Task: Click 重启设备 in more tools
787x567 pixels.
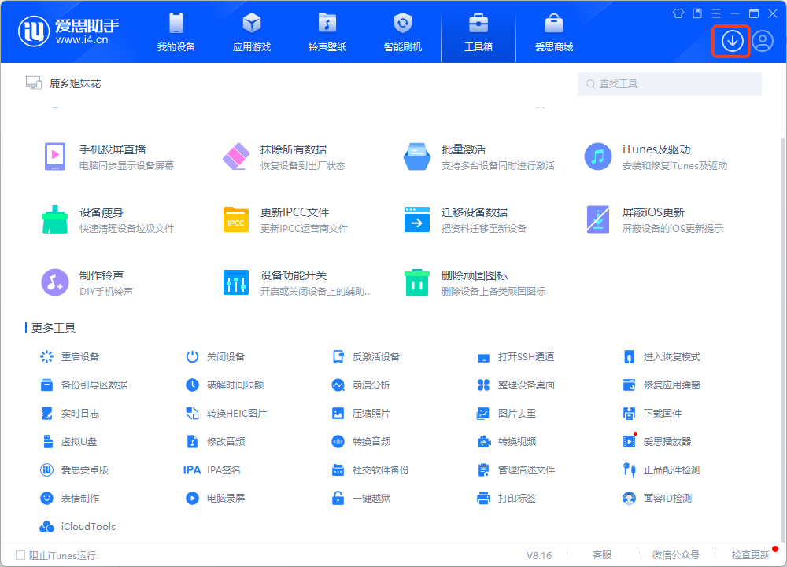Action: tap(70, 356)
